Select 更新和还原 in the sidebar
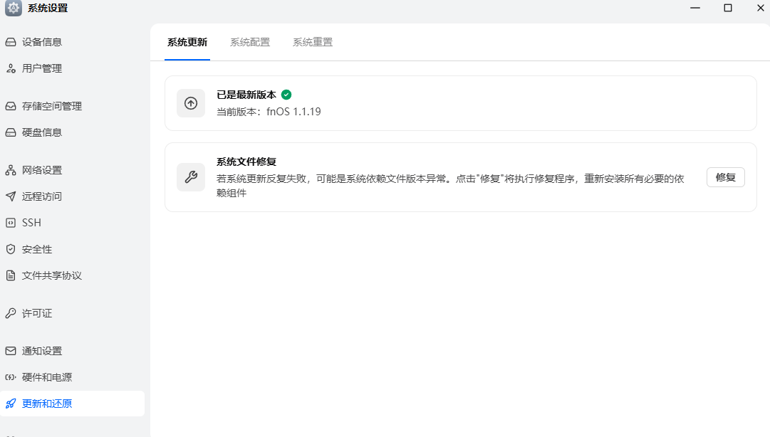Screen dimensions: 770x437 [47, 404]
